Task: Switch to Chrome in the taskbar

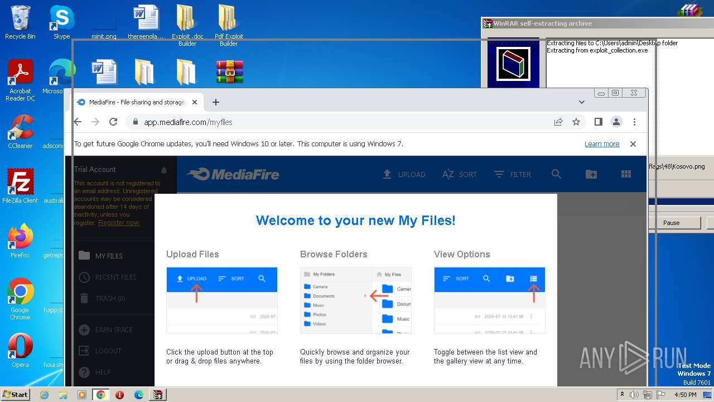Action: coord(101,395)
